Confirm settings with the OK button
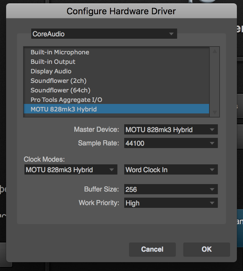243x271 pixels. 206,249
